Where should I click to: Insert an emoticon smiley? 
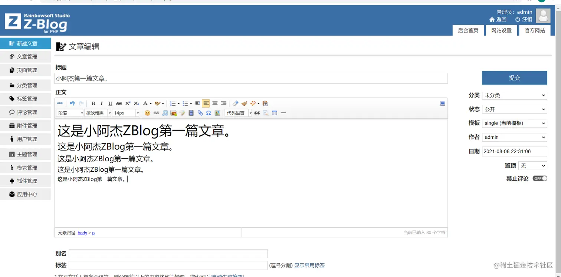(x=147, y=113)
